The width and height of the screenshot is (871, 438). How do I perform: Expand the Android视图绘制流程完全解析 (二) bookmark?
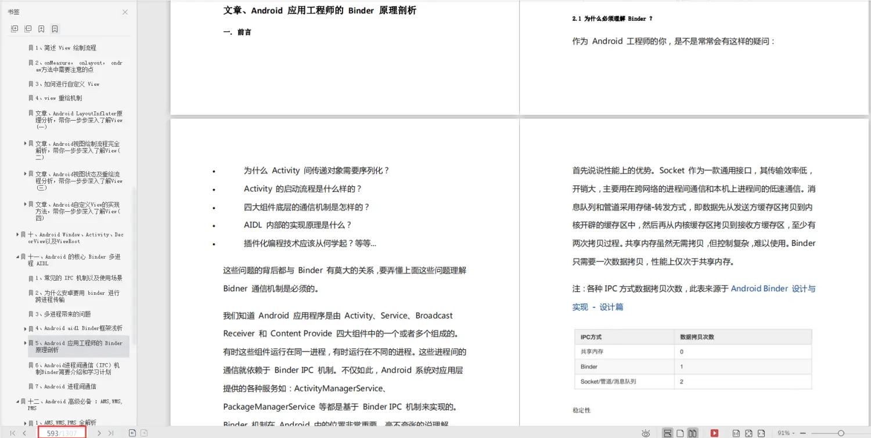click(26, 143)
